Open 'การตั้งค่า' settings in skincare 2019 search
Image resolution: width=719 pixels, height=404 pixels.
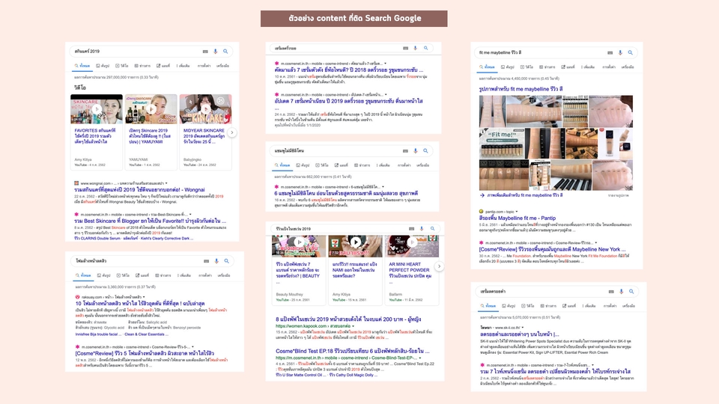(x=204, y=66)
